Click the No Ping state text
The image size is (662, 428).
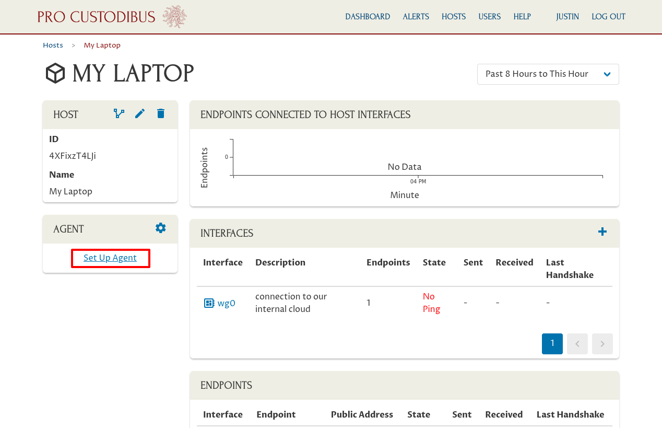point(432,303)
